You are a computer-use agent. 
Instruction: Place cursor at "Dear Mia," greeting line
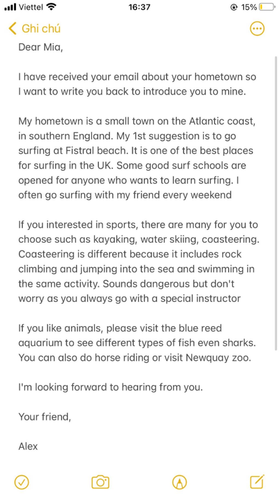point(41,47)
